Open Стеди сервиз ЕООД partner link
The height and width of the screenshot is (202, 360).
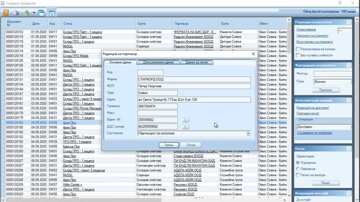point(188,156)
